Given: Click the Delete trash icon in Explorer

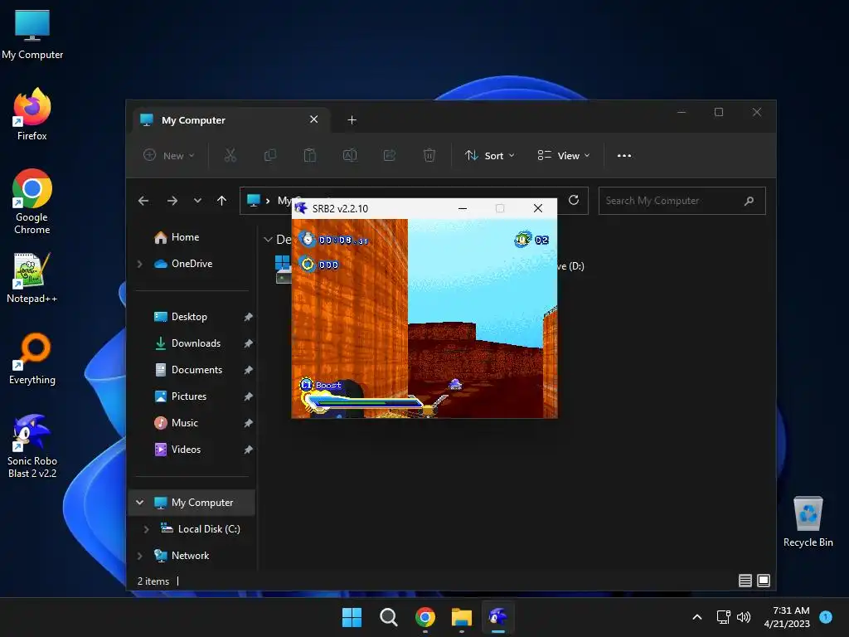Looking at the screenshot, I should coord(429,155).
